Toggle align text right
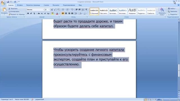Screen dimensions: 180x101 pos(69,13)
